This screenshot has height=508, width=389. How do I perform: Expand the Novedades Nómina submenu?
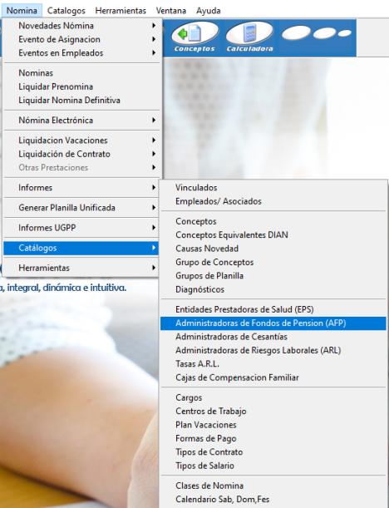[81, 26]
